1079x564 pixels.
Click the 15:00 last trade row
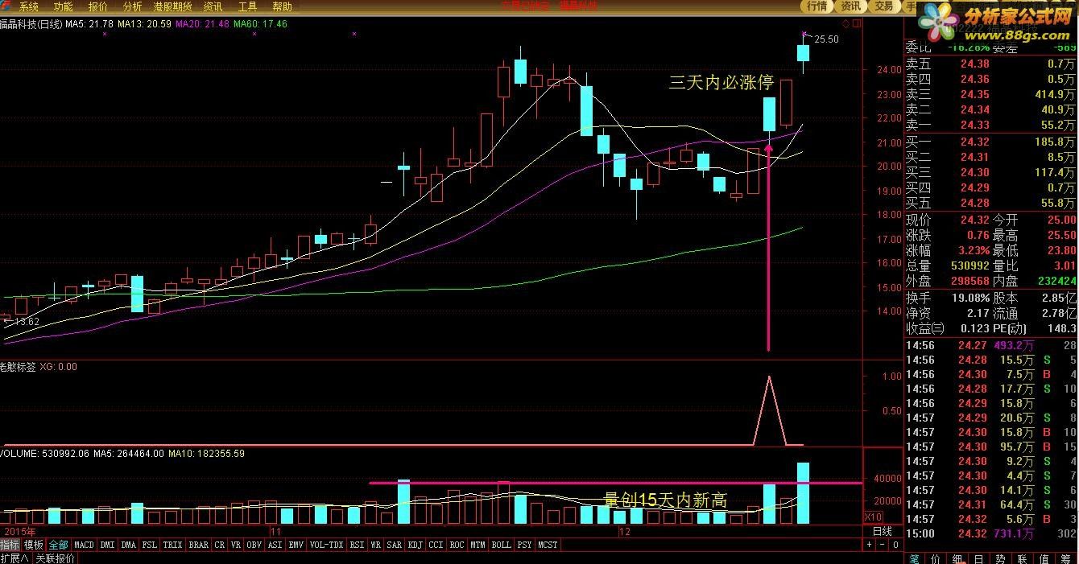tap(991, 533)
